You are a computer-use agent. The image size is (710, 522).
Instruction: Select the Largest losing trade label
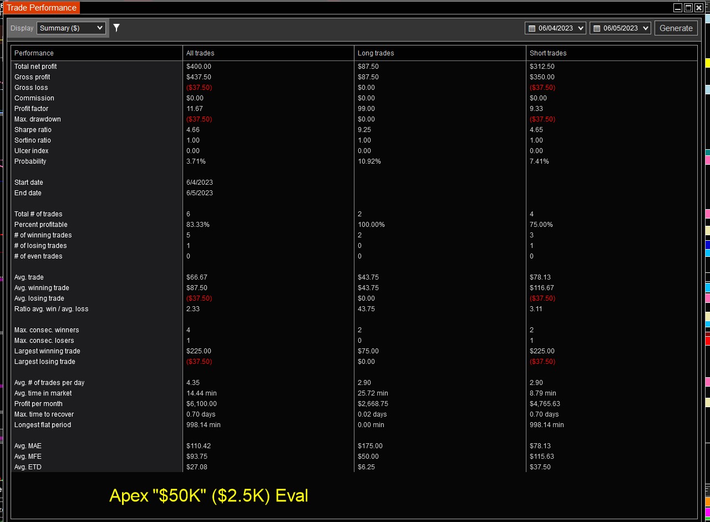45,362
